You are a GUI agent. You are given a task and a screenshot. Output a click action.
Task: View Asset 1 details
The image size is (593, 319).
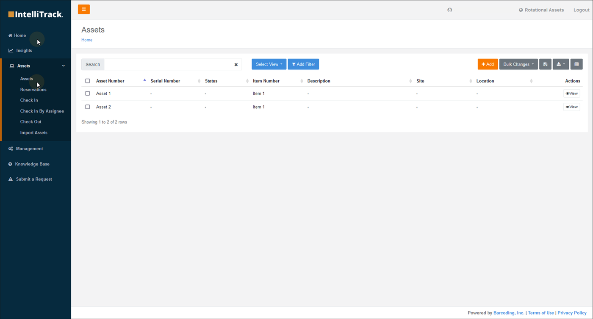tap(571, 93)
